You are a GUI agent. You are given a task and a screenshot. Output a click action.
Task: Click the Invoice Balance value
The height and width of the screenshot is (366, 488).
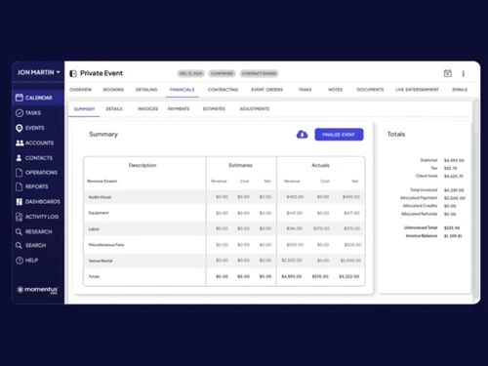(453, 236)
